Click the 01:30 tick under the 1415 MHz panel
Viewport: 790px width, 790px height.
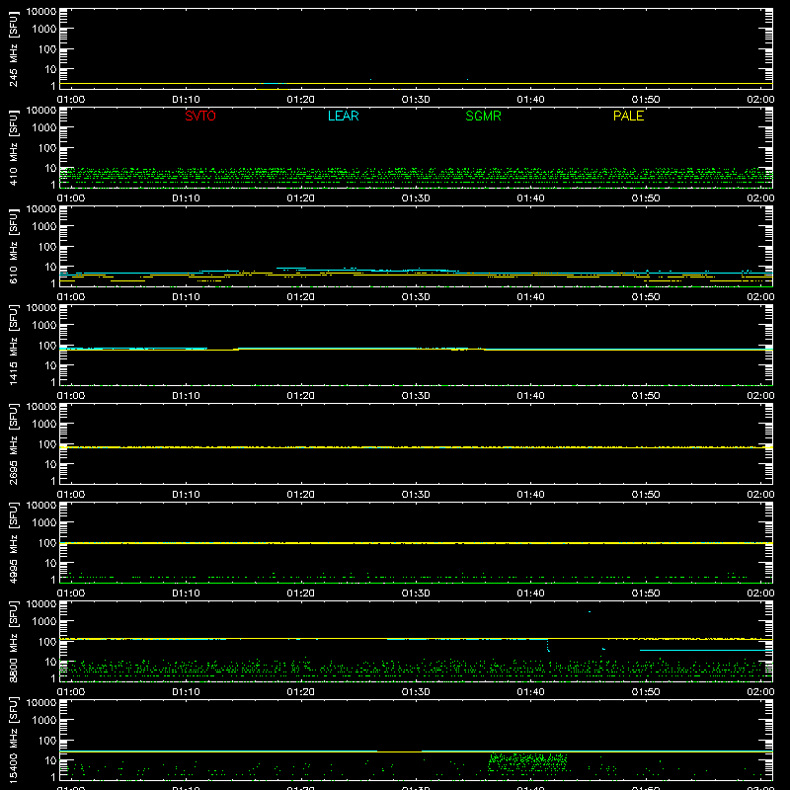(x=416, y=396)
